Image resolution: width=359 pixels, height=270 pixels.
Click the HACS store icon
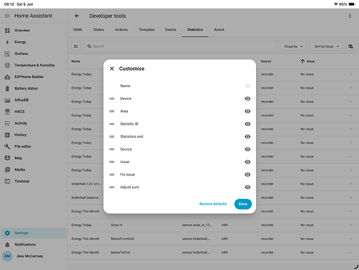8,112
